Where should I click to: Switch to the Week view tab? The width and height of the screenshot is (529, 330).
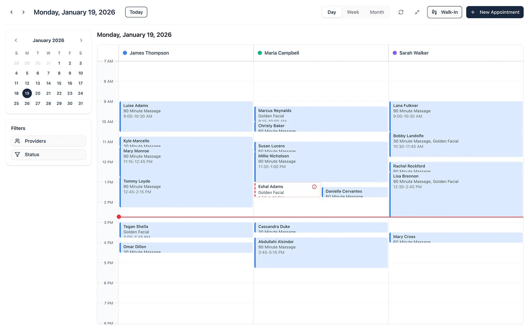pyautogui.click(x=353, y=12)
